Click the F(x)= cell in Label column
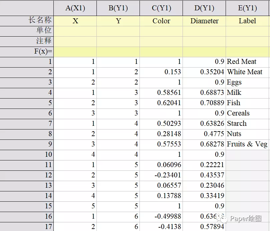 click(x=248, y=52)
